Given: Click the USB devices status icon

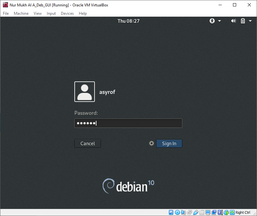Looking at the screenshot, I should click(196, 212).
